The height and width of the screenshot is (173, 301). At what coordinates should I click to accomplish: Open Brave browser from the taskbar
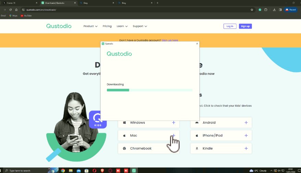pos(102,171)
